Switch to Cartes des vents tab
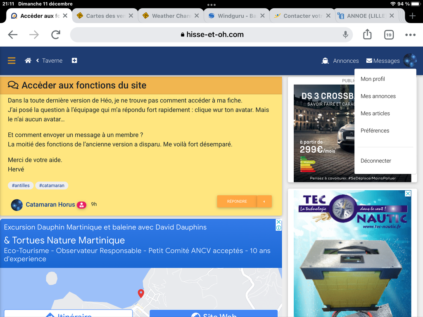423x317 pixels. [105, 16]
